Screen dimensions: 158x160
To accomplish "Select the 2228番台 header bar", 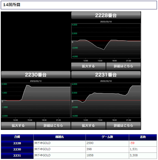I will (x=106, y=15).
